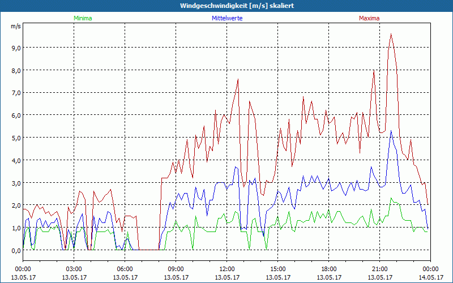Image resolution: width=453 pixels, height=283 pixels.
Task: Click the 06:00 time axis label
Action: coord(125,269)
